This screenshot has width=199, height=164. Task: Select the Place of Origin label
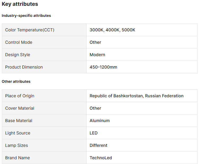coord(20,96)
